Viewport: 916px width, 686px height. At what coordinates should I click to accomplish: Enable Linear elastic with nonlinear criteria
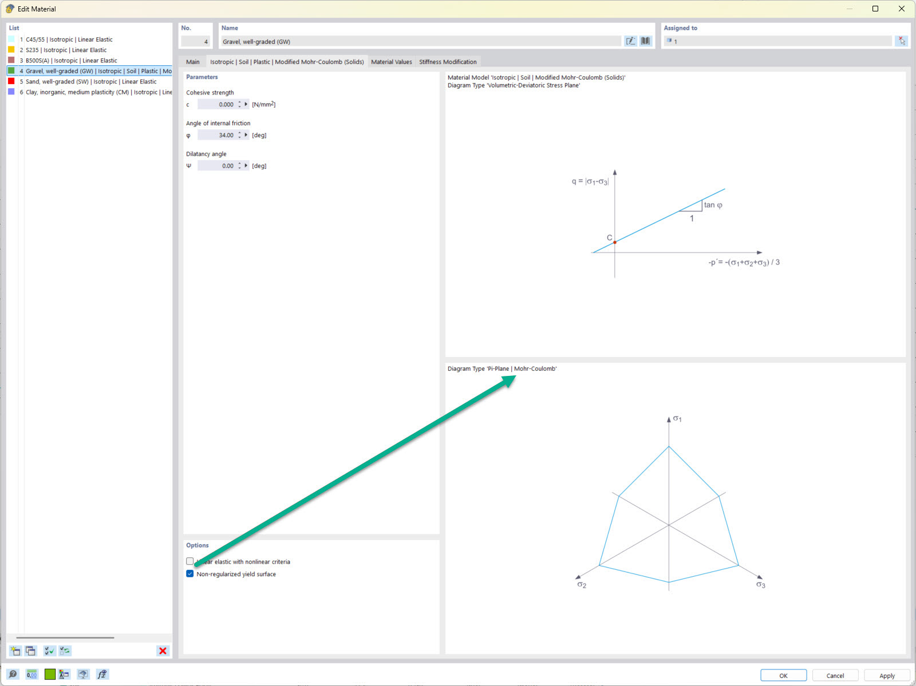[189, 561]
